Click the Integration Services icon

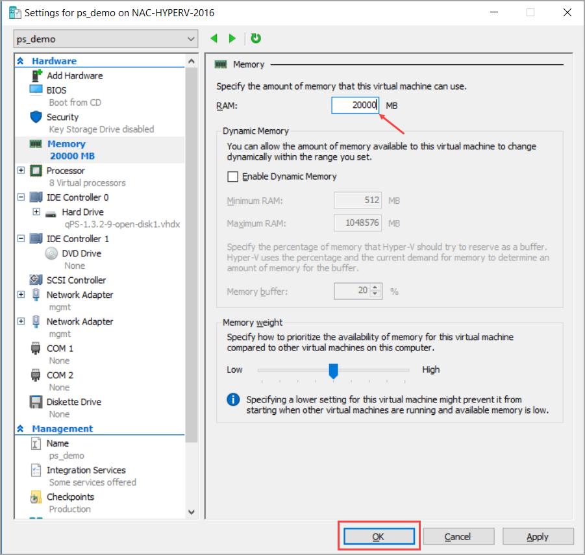point(36,470)
